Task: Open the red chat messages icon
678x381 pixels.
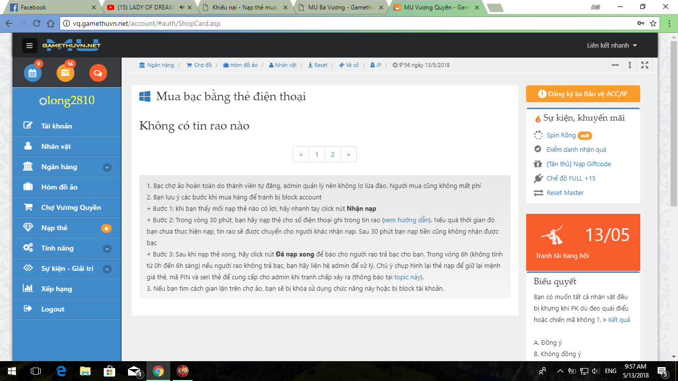Action: click(98, 73)
